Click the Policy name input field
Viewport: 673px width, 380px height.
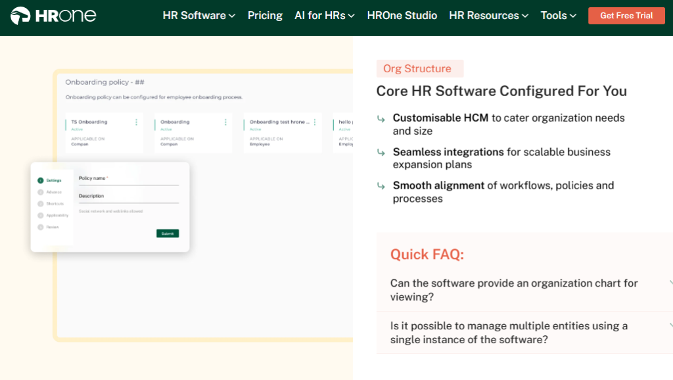129,179
